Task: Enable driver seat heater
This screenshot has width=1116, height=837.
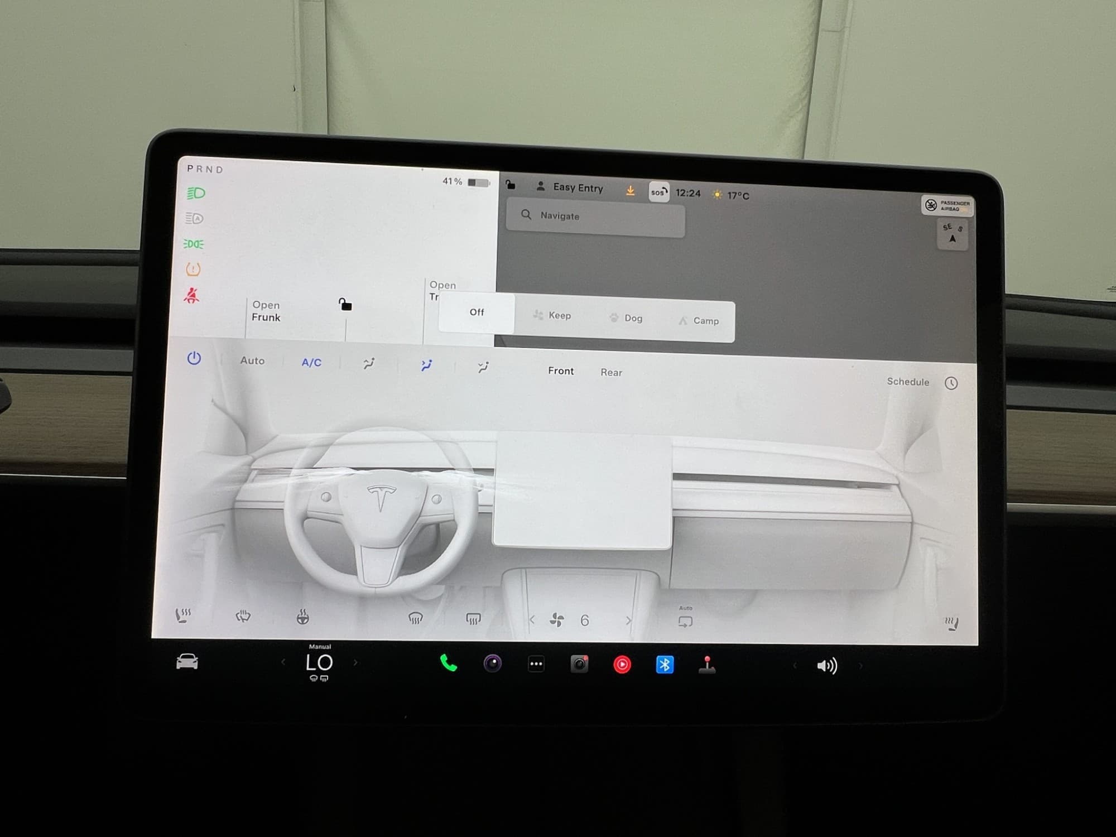Action: click(x=183, y=615)
